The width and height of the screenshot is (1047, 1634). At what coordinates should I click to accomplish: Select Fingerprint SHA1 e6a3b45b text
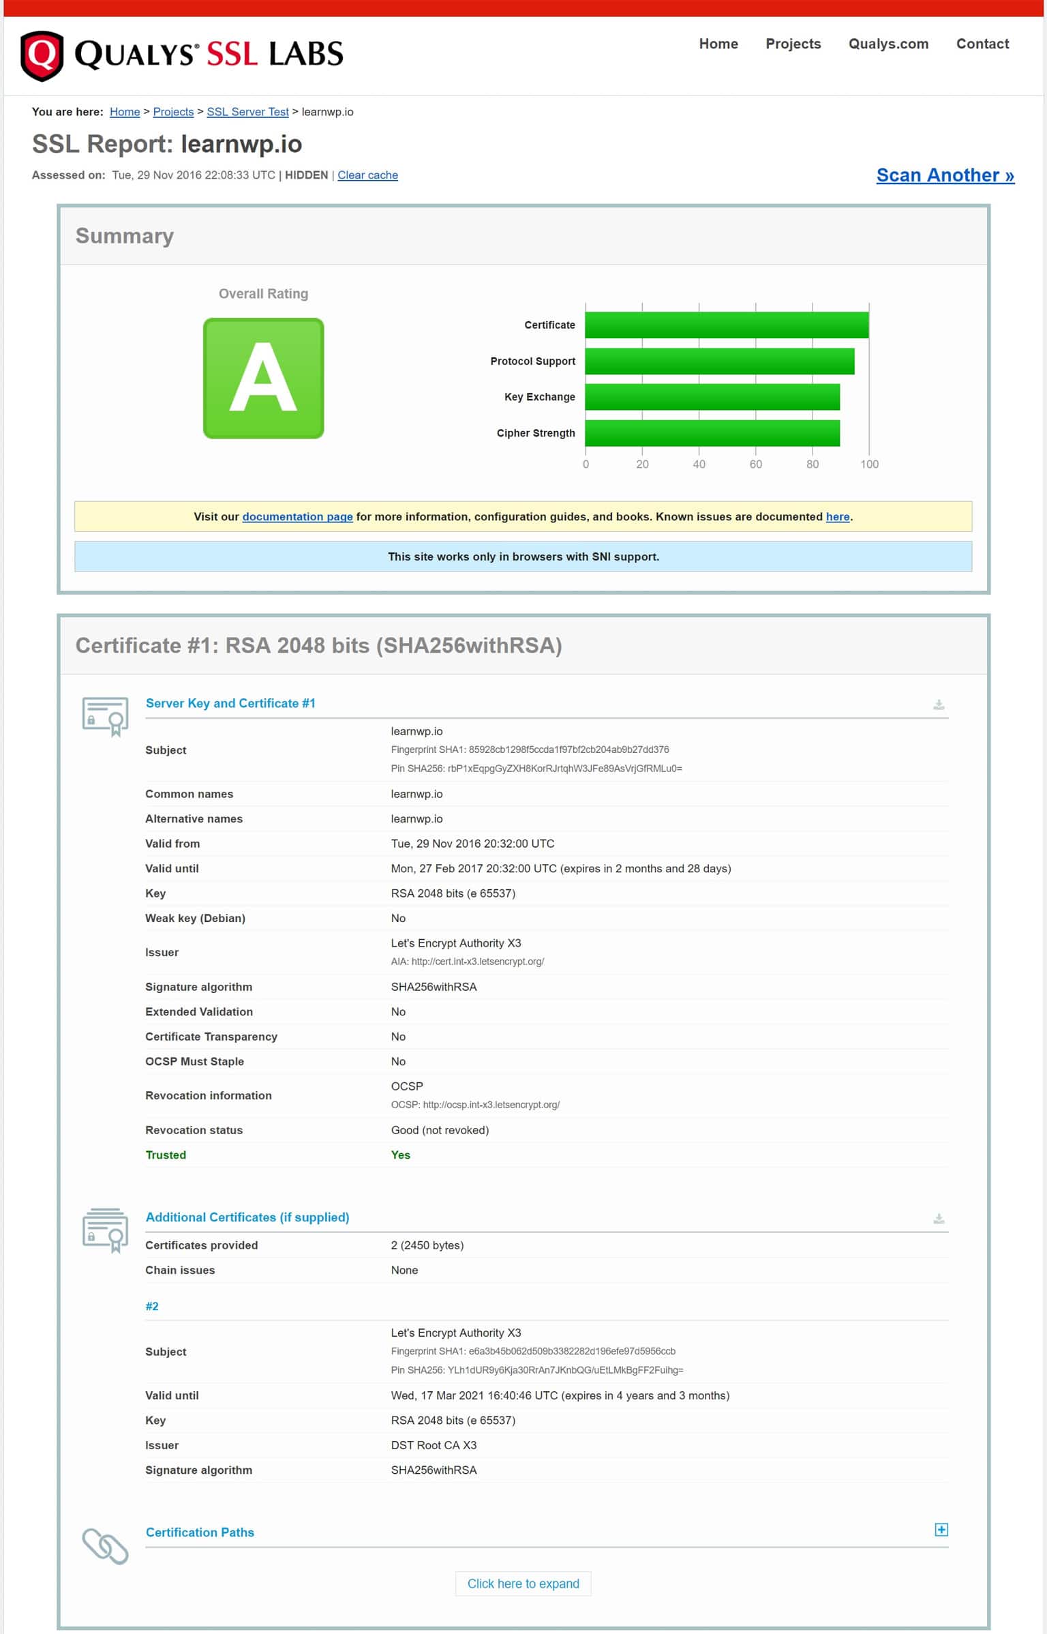(533, 1351)
